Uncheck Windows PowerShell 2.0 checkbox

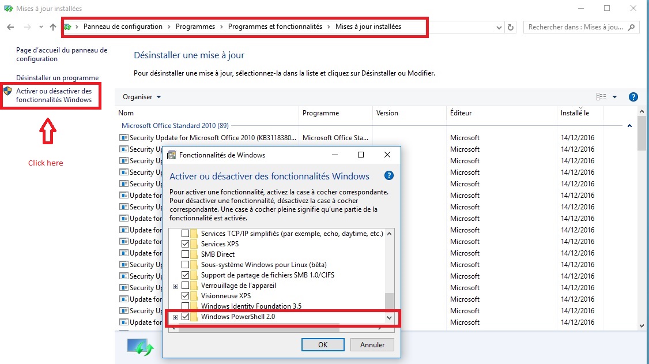(185, 316)
